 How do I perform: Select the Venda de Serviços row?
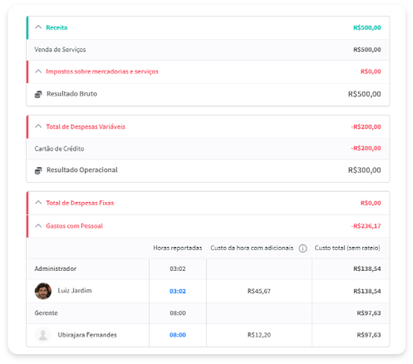click(208, 50)
